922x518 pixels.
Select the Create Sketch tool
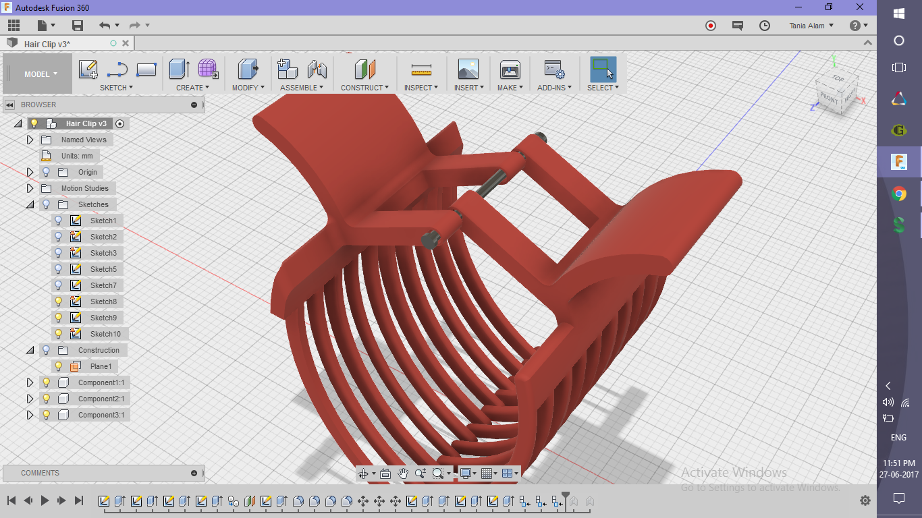tap(88, 69)
